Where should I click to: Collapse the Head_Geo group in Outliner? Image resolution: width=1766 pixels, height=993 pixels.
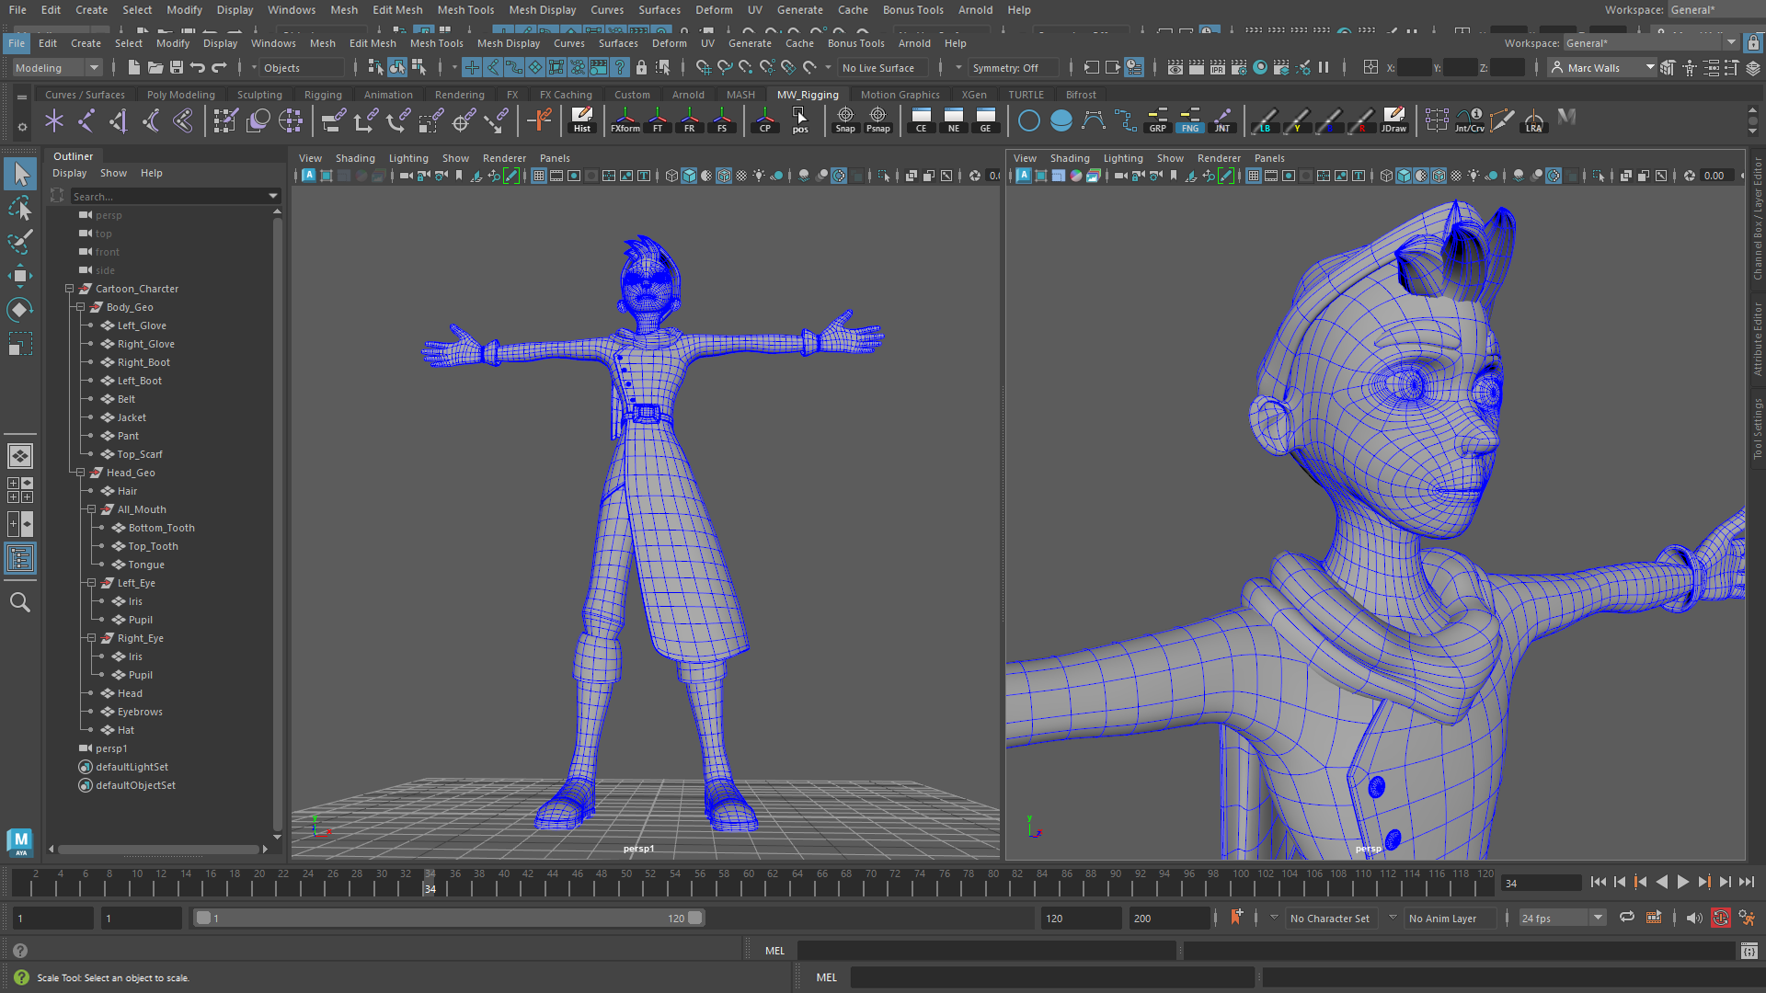81,473
